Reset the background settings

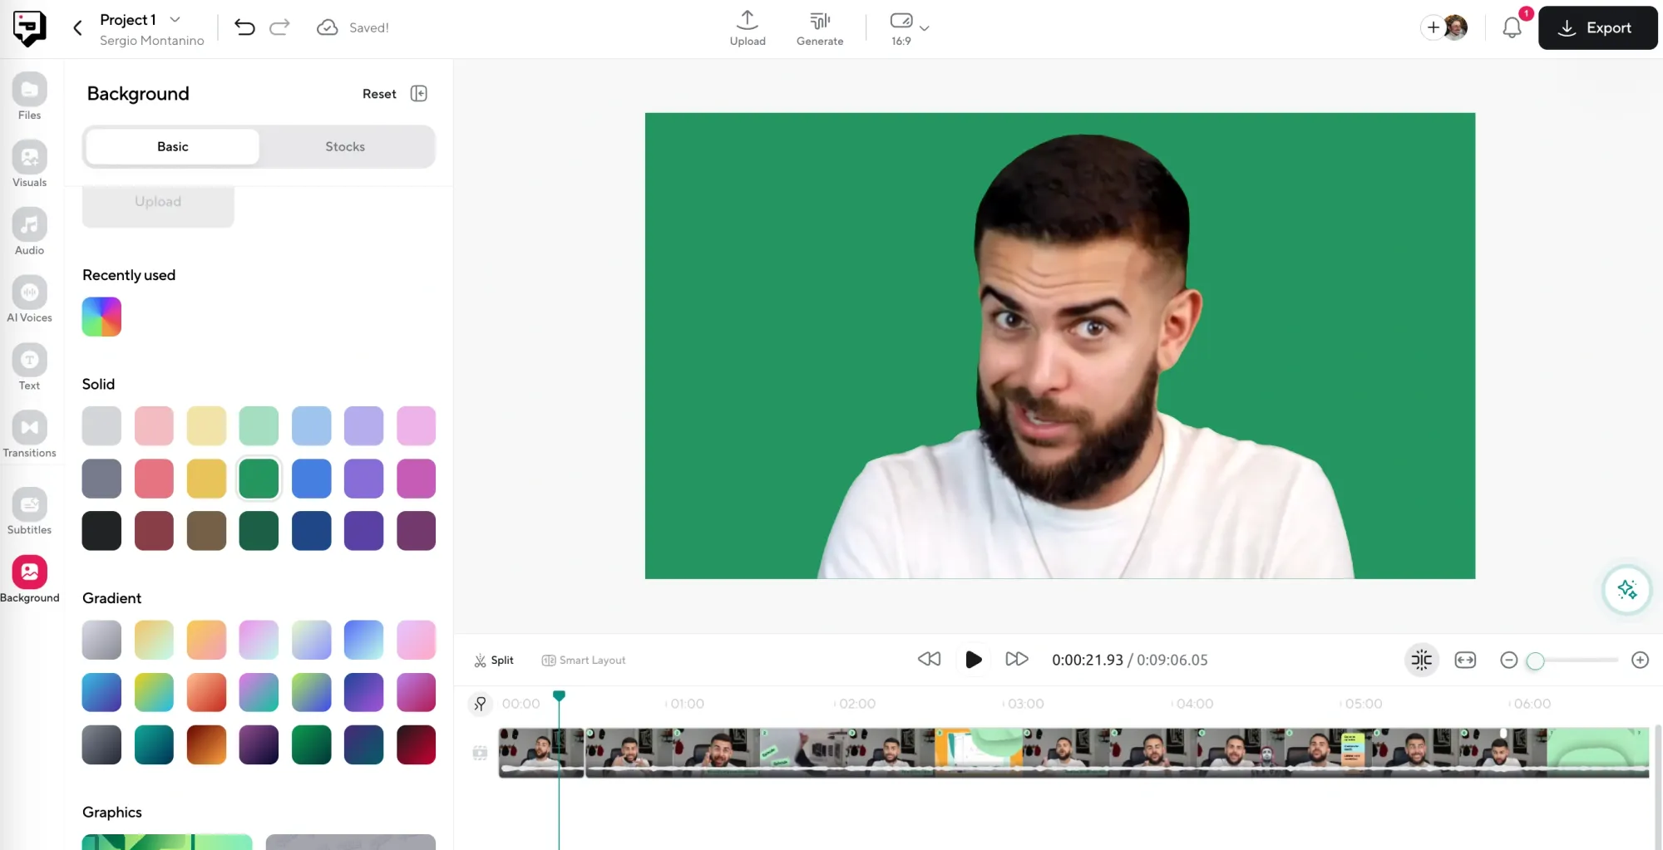[379, 94]
